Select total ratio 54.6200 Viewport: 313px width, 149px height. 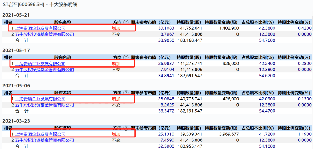pyautogui.click(x=267, y=76)
